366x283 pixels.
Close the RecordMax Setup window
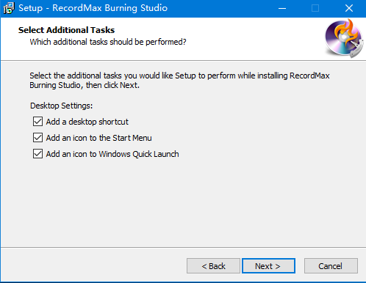349,8
